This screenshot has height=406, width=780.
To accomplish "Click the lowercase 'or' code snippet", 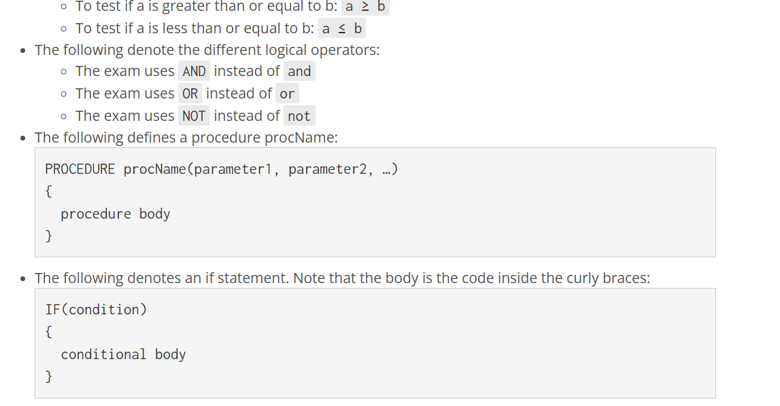I will pos(287,94).
